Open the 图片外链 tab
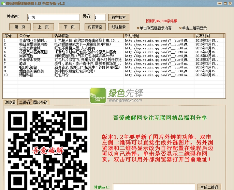This screenshot has width=234, height=190. pos(40,102)
